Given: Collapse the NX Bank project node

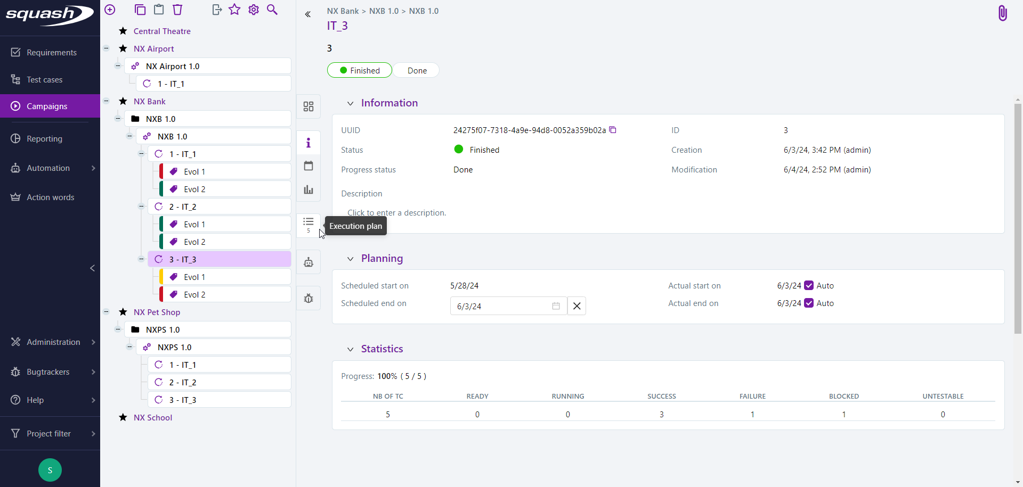Looking at the screenshot, I should click(106, 101).
